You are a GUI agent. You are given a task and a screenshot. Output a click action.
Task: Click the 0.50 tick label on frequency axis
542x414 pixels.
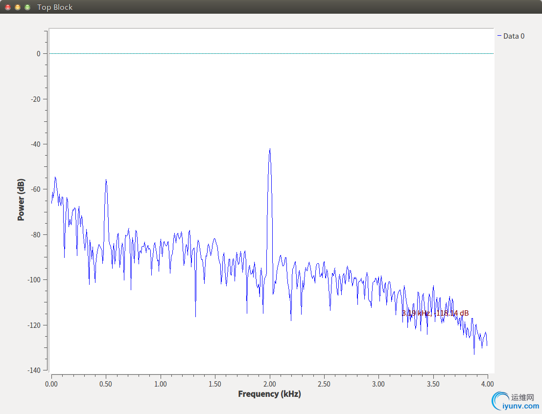[x=106, y=384]
